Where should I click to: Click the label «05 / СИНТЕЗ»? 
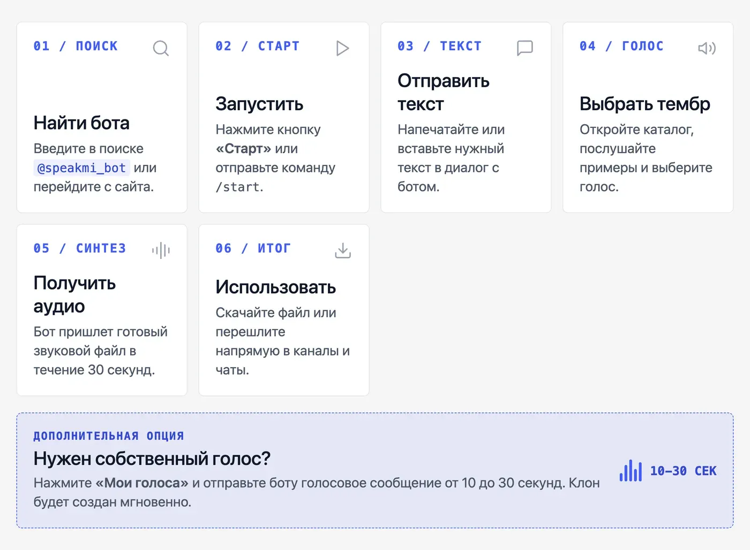tap(80, 248)
